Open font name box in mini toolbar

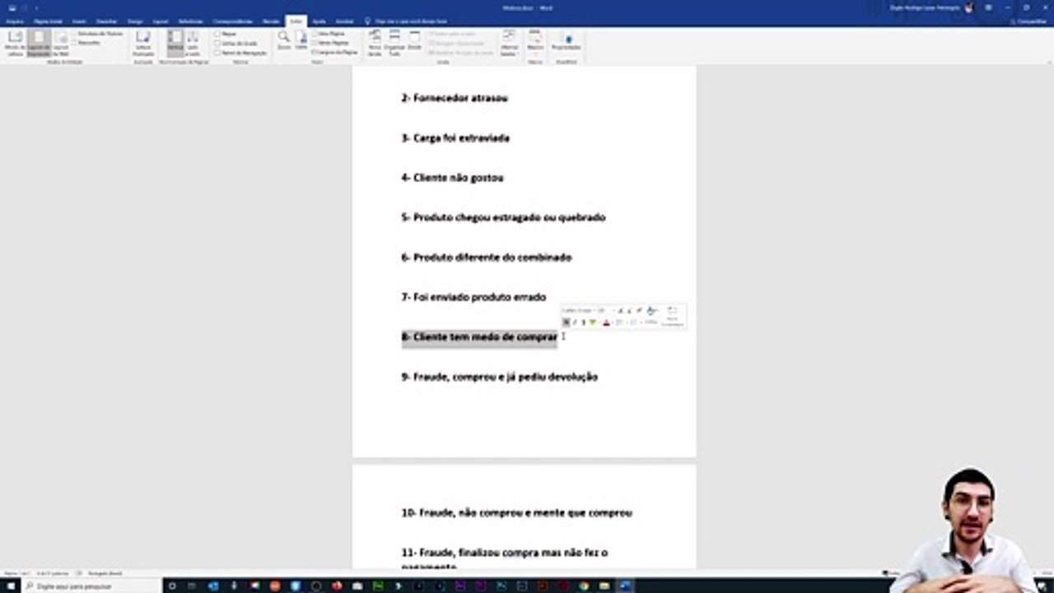(578, 311)
